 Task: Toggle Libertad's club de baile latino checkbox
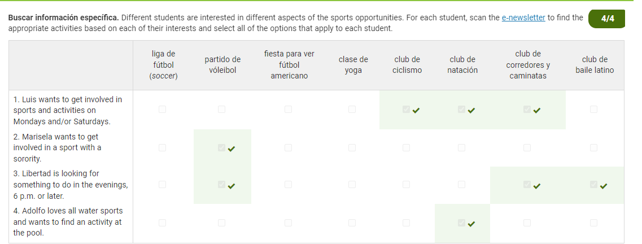[x=593, y=185]
